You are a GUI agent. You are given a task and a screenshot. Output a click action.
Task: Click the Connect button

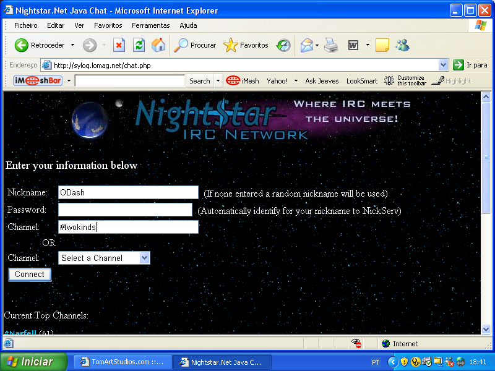pos(30,274)
